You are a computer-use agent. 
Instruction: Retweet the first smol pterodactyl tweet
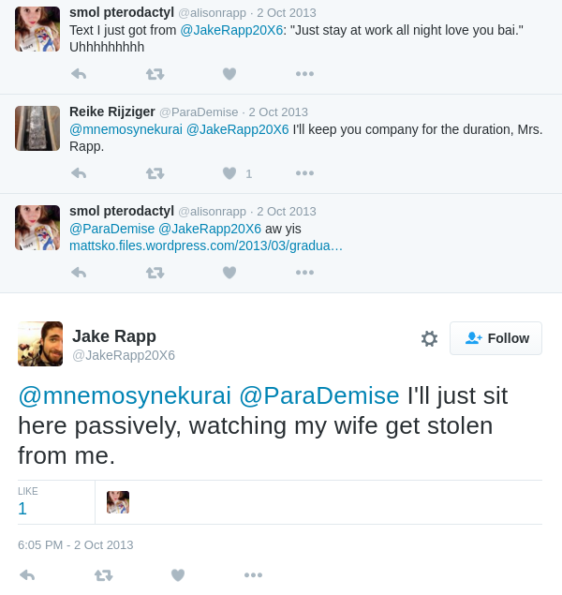point(155,74)
